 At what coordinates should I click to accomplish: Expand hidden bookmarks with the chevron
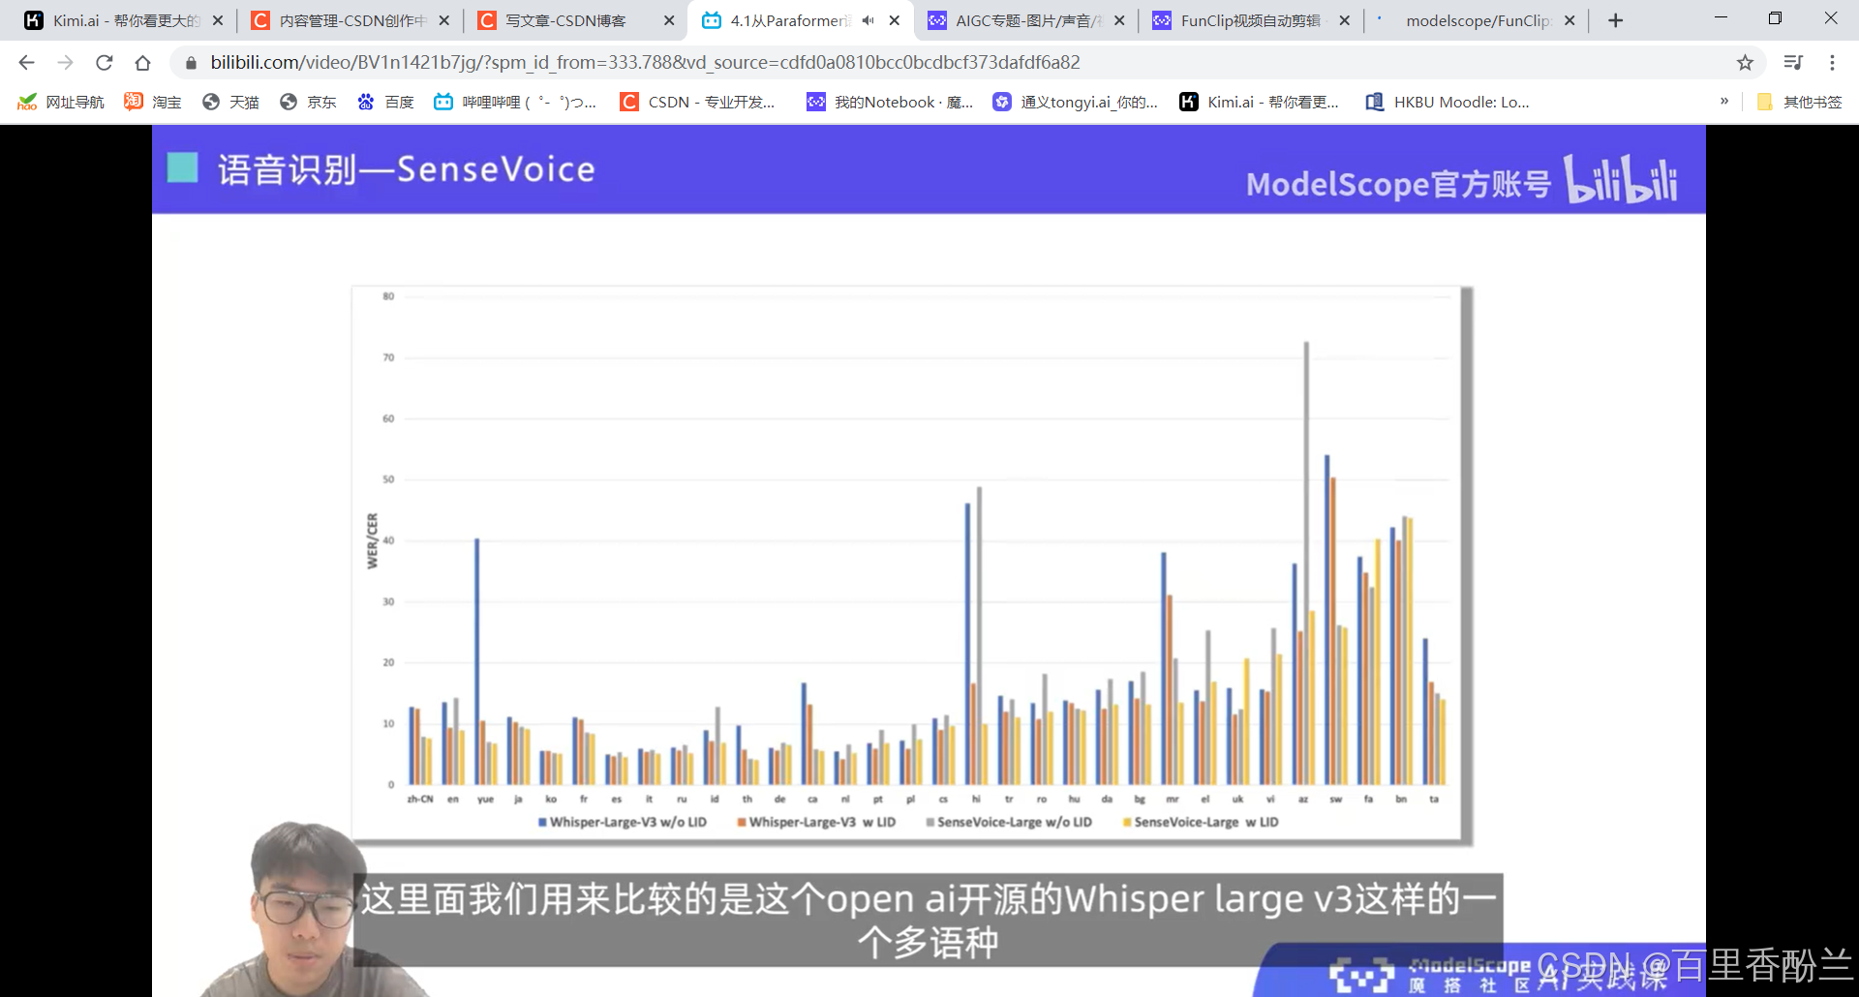click(x=1724, y=102)
